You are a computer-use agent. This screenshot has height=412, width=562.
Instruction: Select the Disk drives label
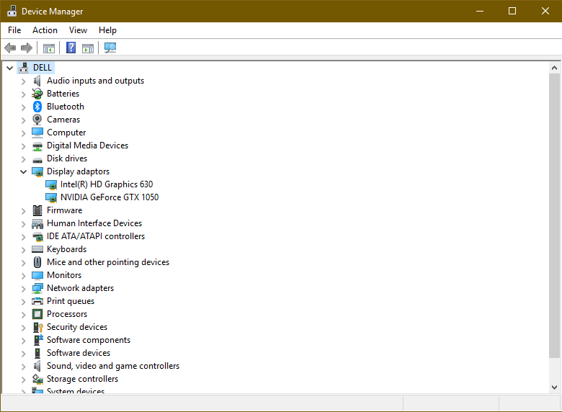point(67,158)
